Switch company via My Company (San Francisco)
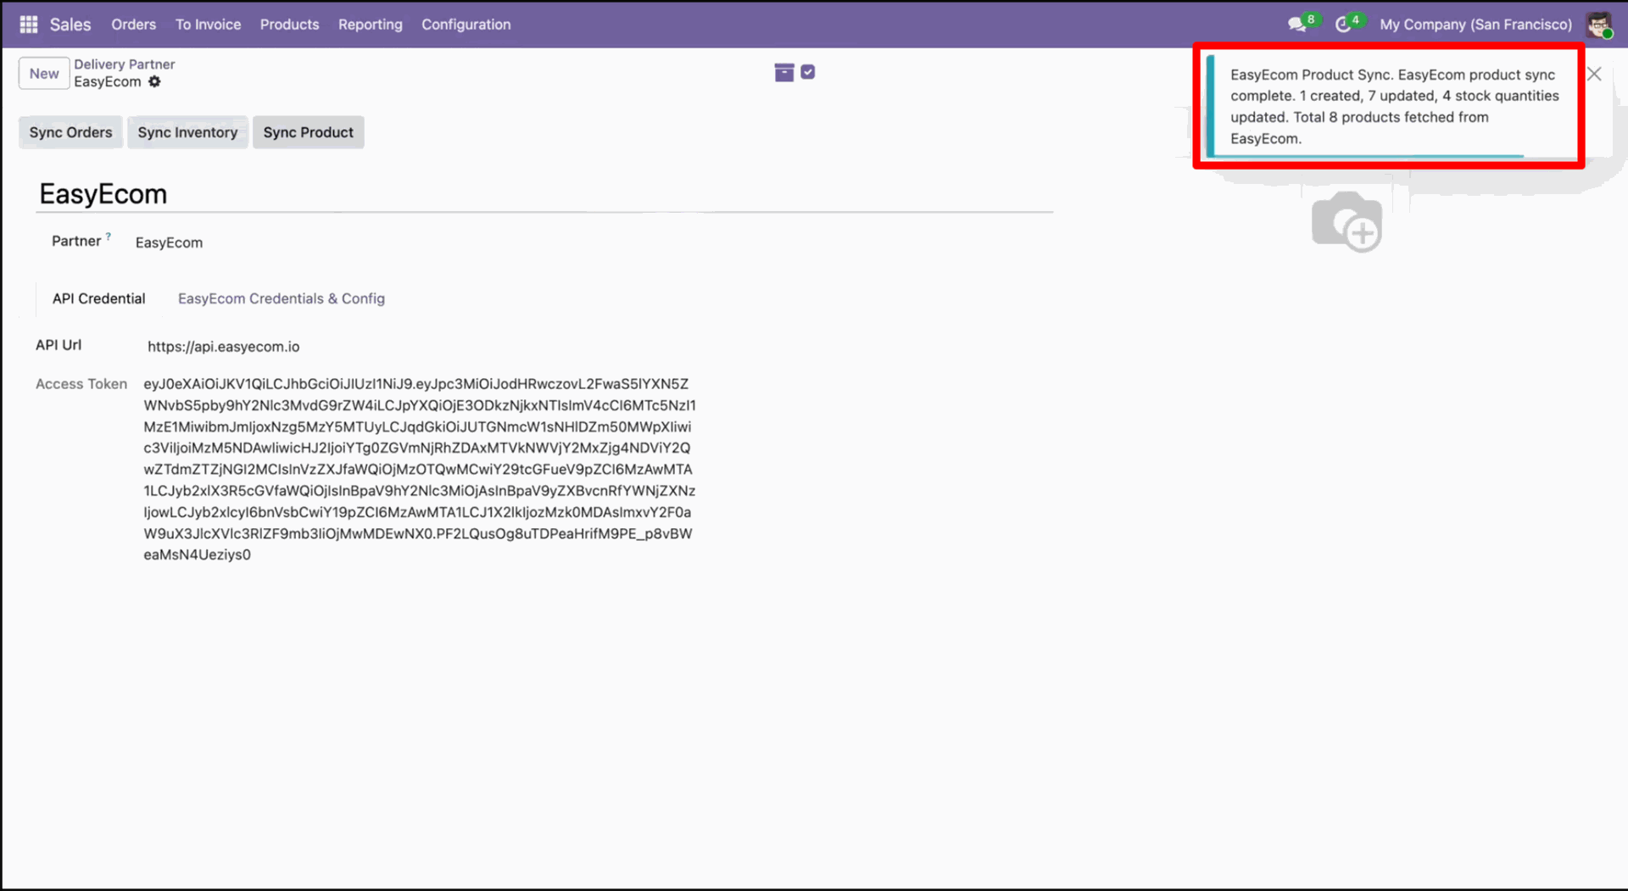Image resolution: width=1628 pixels, height=891 pixels. [x=1475, y=25]
